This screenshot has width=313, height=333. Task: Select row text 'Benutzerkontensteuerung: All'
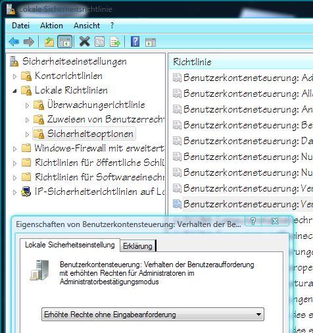pos(248,93)
